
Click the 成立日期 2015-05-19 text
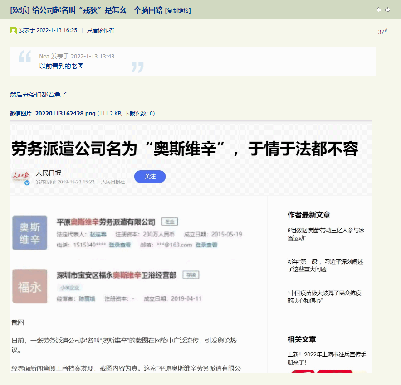[213, 234]
